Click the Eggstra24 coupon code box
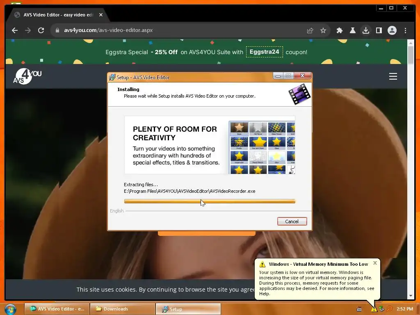 pos(265,52)
